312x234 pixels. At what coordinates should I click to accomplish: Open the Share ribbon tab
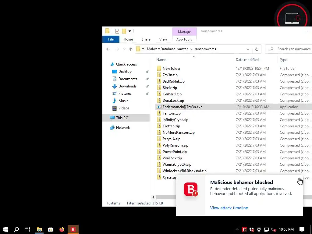pyautogui.click(x=146, y=39)
